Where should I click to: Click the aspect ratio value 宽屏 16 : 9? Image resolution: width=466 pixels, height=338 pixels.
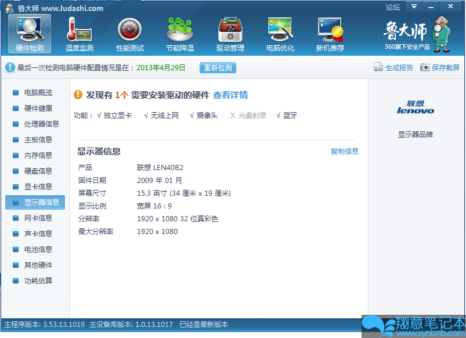point(154,206)
